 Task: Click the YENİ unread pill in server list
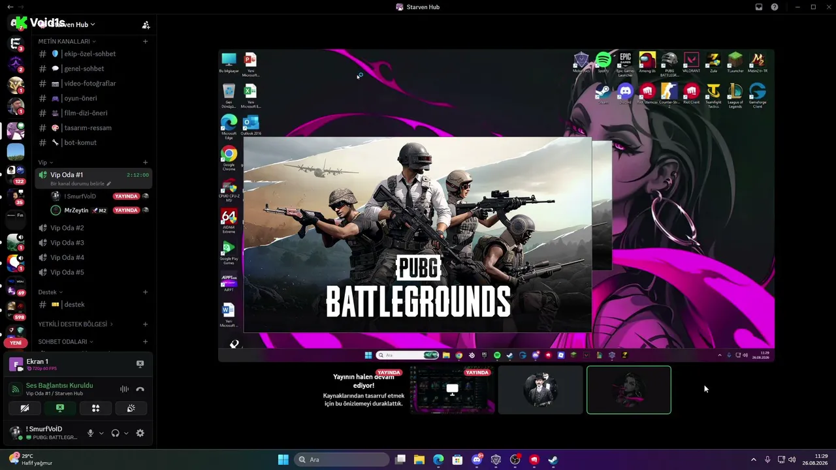coord(16,343)
